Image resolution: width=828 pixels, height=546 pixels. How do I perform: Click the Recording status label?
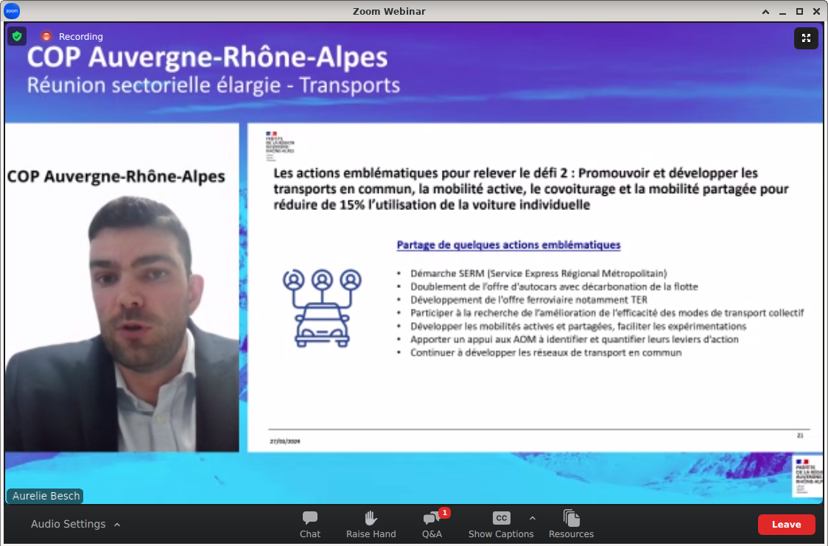click(x=81, y=36)
